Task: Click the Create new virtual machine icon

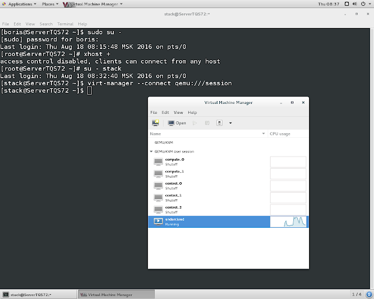Action: pos(155,123)
